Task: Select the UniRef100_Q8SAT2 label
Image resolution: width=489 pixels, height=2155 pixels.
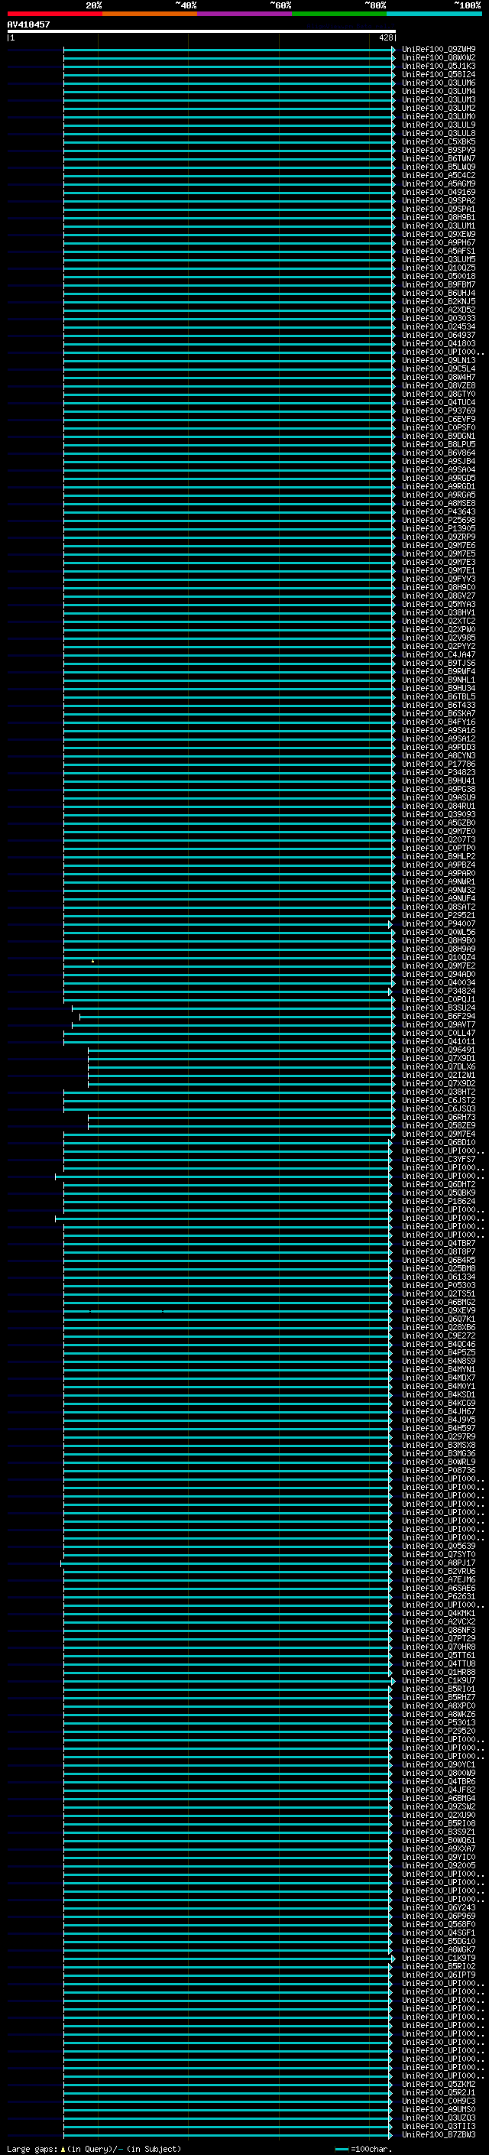Action: click(x=439, y=907)
